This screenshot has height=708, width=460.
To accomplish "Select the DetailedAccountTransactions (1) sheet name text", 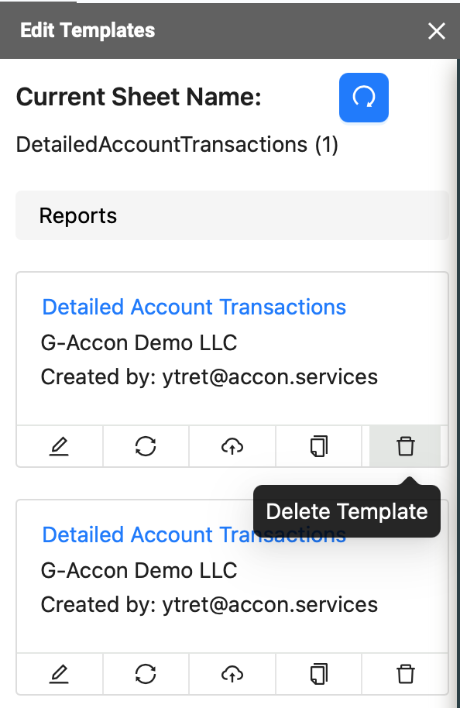I will click(177, 145).
